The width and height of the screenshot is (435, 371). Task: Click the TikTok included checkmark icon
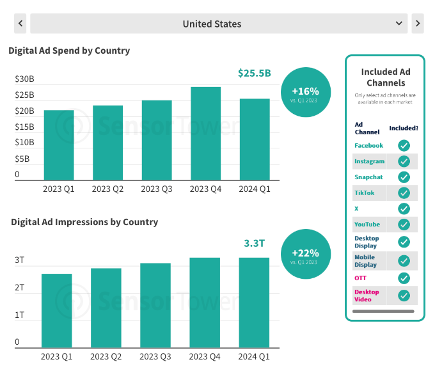404,193
